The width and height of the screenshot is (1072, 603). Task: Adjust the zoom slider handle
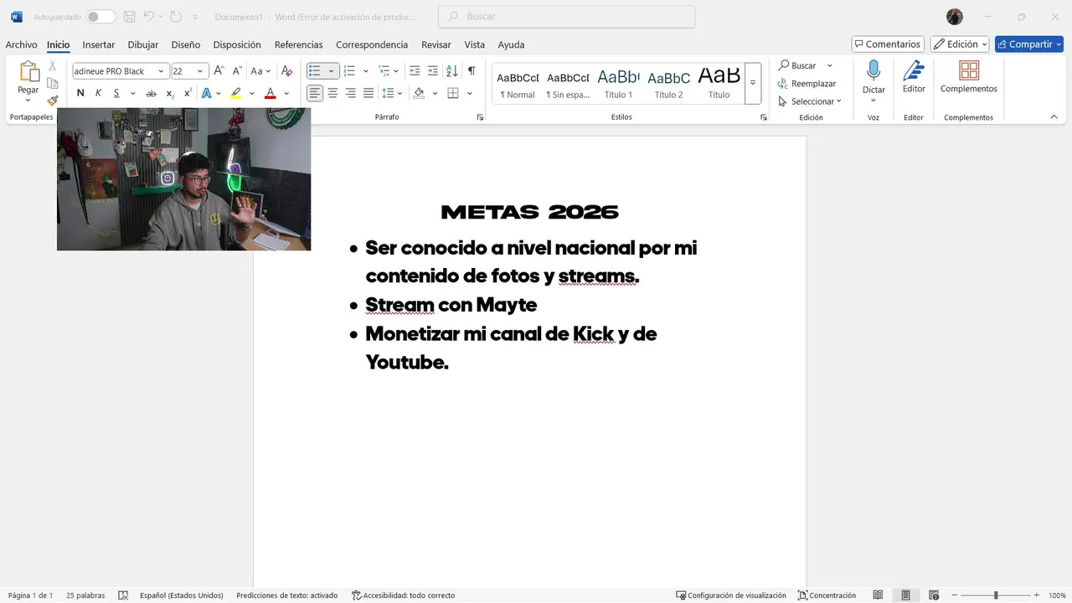click(x=996, y=595)
